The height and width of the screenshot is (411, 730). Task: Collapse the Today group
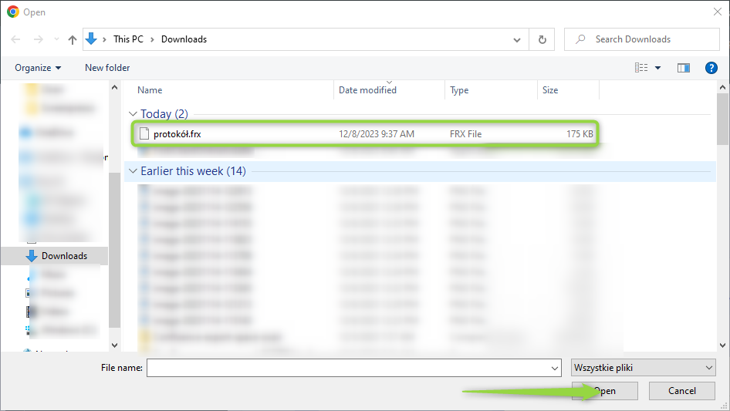[x=133, y=114]
